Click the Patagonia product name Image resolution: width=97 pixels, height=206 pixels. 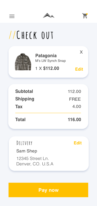point(46,56)
